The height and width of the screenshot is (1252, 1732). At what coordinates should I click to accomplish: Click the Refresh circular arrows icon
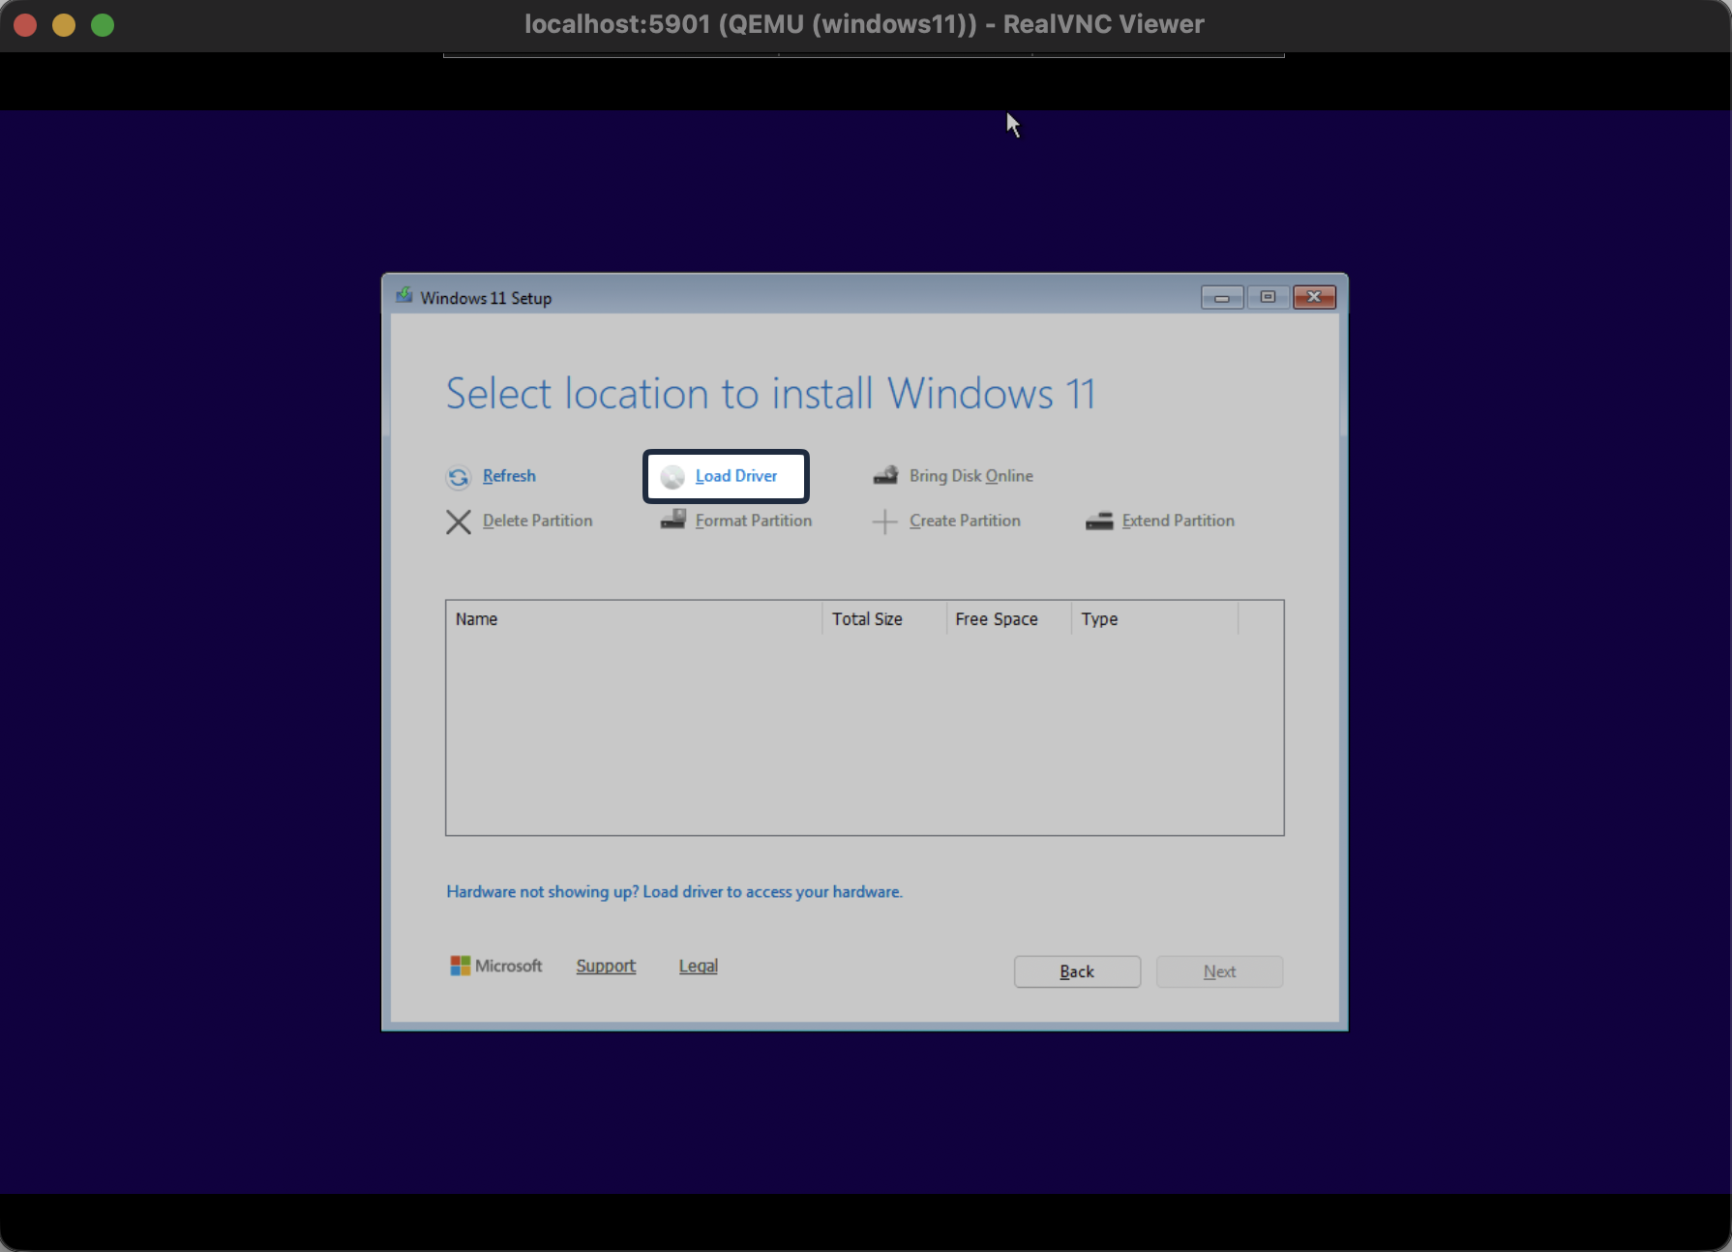pyautogui.click(x=458, y=477)
